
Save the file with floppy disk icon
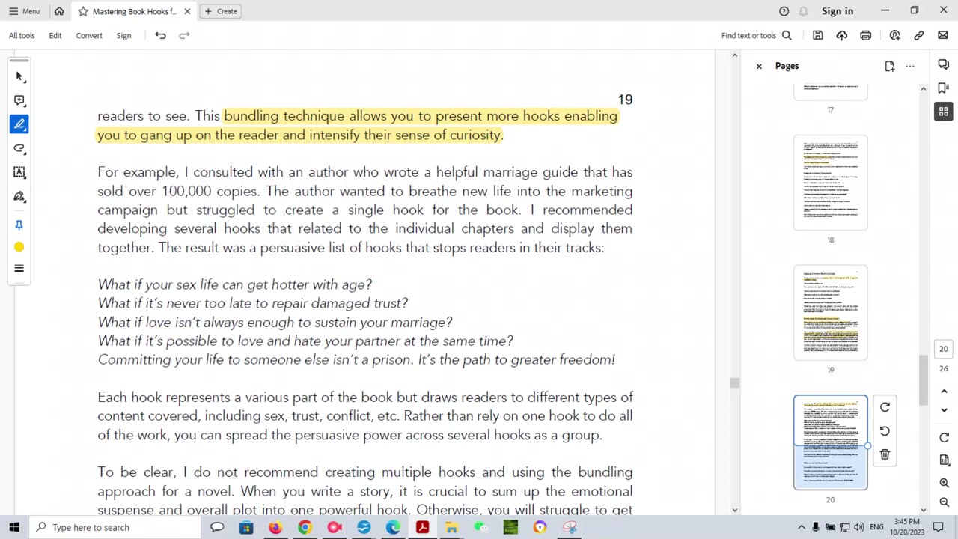pyautogui.click(x=818, y=35)
